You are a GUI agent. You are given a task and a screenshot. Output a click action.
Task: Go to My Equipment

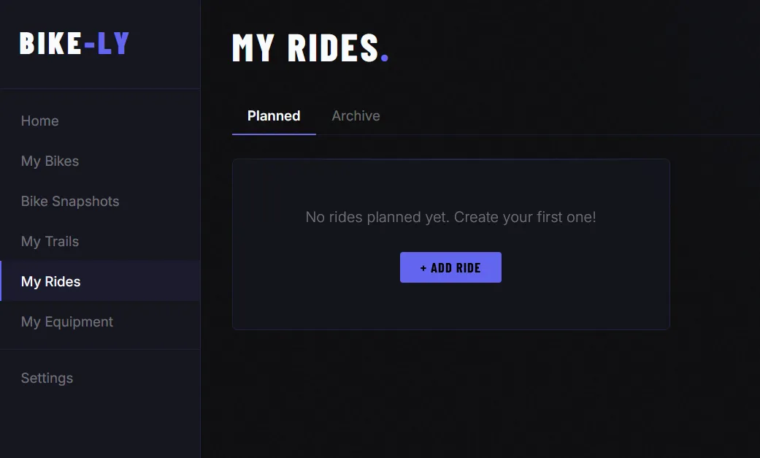click(x=67, y=321)
